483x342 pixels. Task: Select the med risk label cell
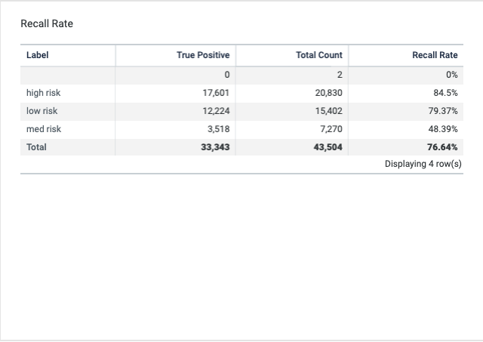pos(44,129)
